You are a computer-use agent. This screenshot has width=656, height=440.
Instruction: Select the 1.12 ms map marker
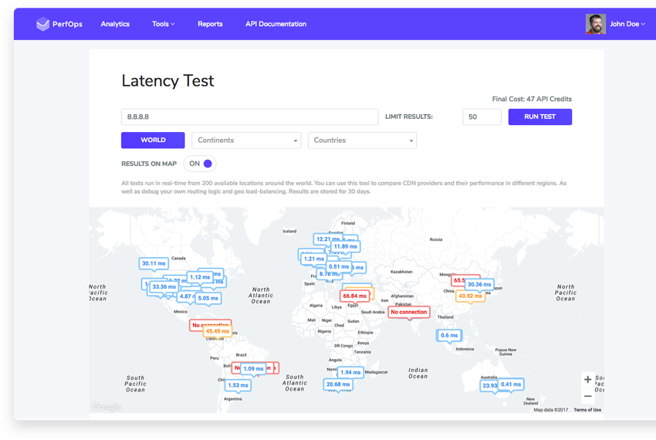[200, 277]
